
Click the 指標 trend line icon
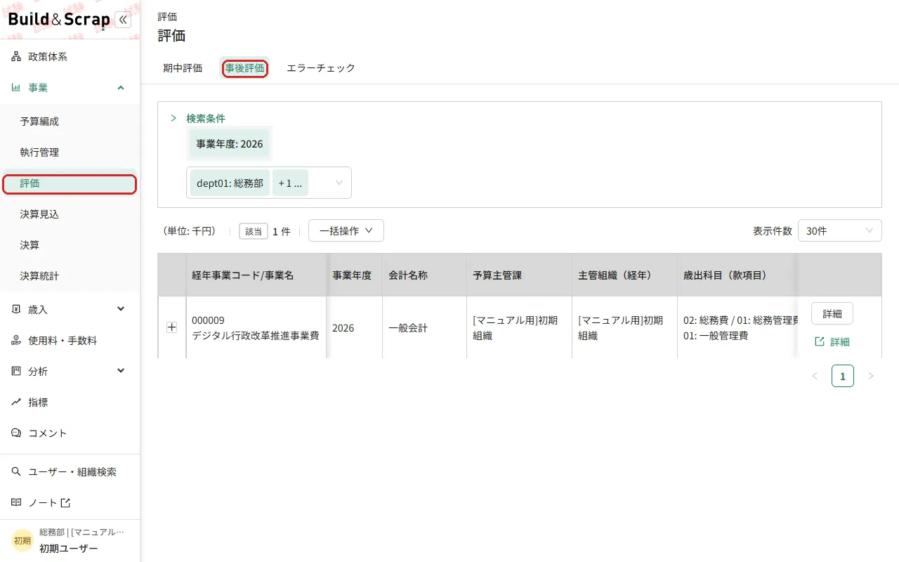(16, 403)
